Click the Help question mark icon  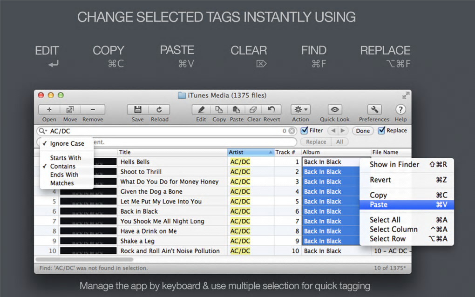(x=400, y=109)
